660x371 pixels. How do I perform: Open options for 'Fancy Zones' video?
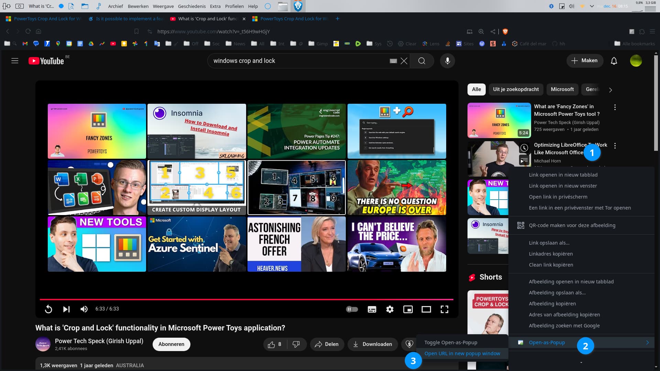pos(615,107)
